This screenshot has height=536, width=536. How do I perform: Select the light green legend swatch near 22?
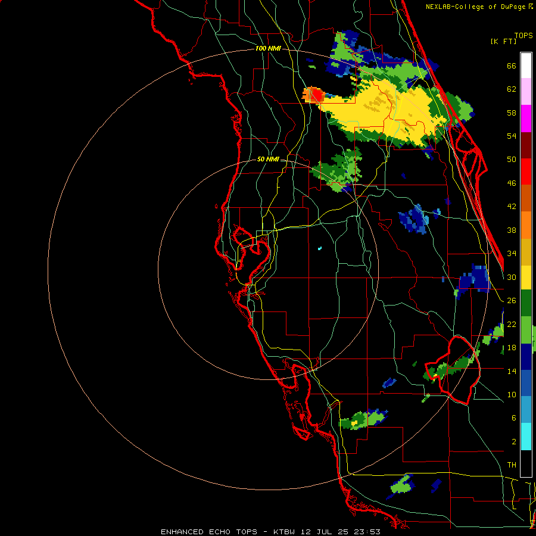pyautogui.click(x=526, y=330)
